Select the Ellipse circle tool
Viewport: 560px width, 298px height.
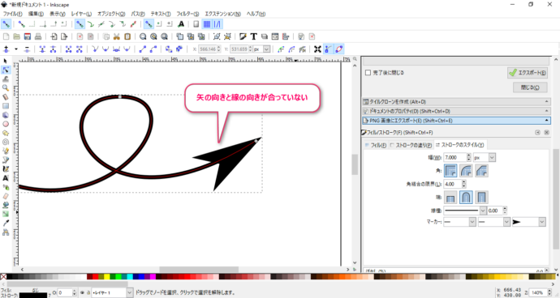pos(6,124)
